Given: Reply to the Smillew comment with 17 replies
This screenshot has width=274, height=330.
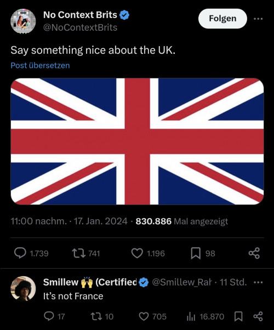Looking at the screenshot, I should coord(49,316).
